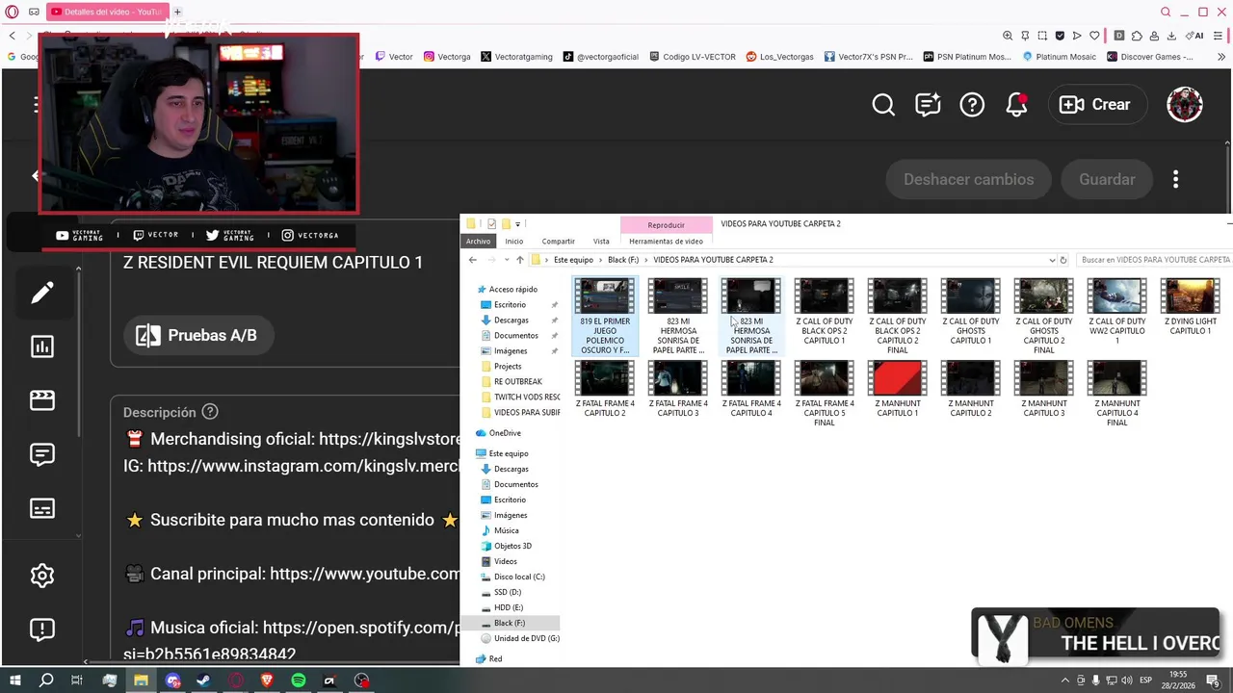
Task: Open the Crear create menu
Action: 1095,105
